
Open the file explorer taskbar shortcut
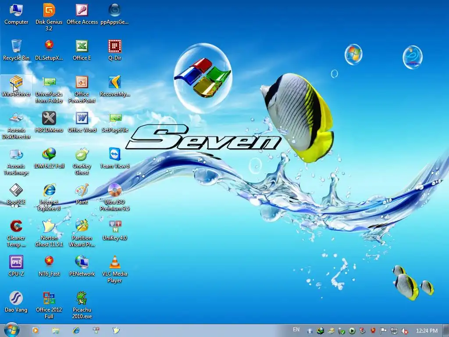click(56, 330)
